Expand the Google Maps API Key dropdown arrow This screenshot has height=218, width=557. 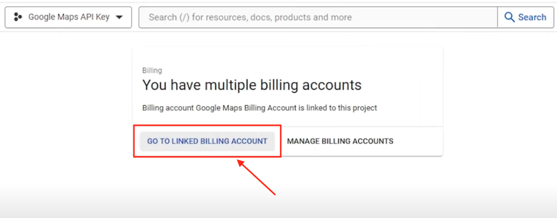coord(119,17)
